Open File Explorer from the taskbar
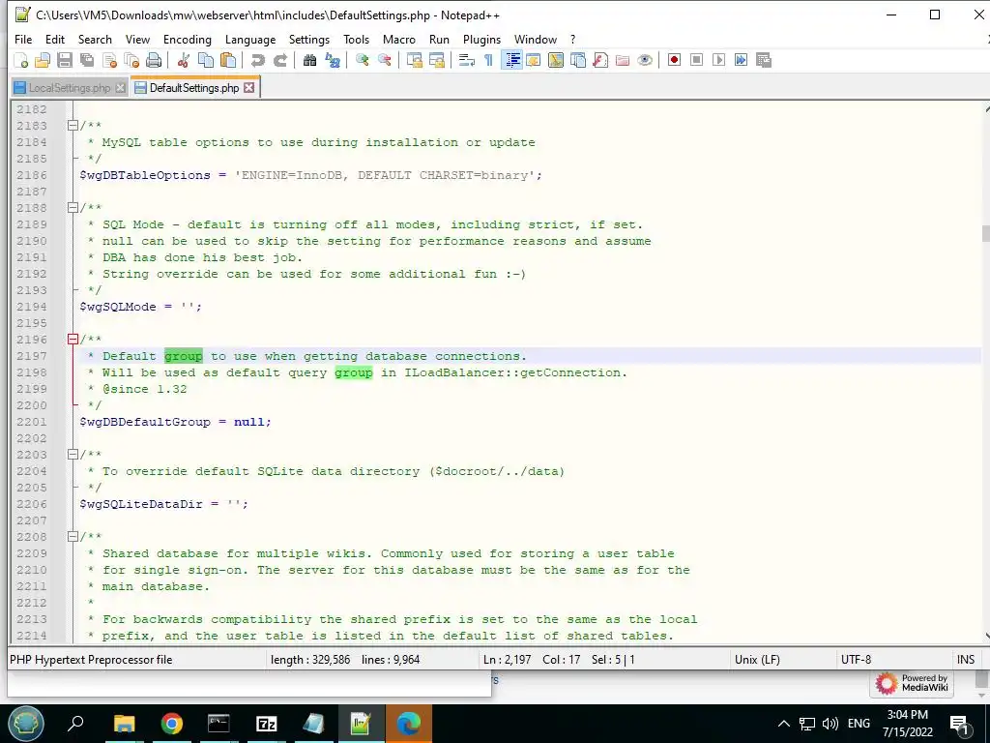Image resolution: width=990 pixels, height=743 pixels. click(125, 724)
